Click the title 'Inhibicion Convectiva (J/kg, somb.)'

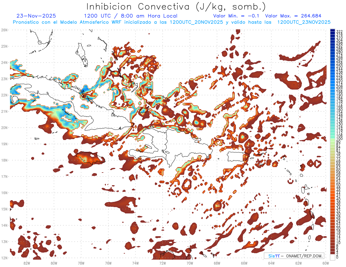[176, 7]
